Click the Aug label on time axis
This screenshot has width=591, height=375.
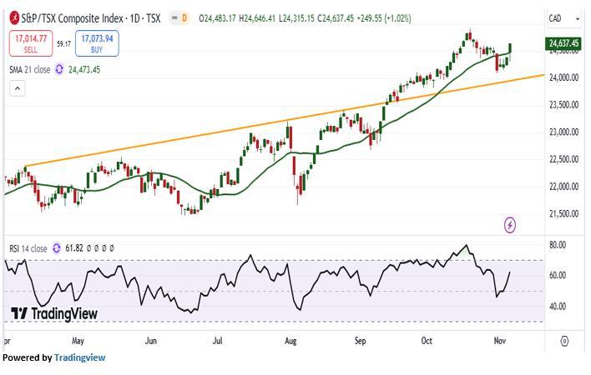click(290, 341)
